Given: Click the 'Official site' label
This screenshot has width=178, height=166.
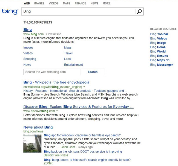Looking at the screenshot, I should pos(54,34).
